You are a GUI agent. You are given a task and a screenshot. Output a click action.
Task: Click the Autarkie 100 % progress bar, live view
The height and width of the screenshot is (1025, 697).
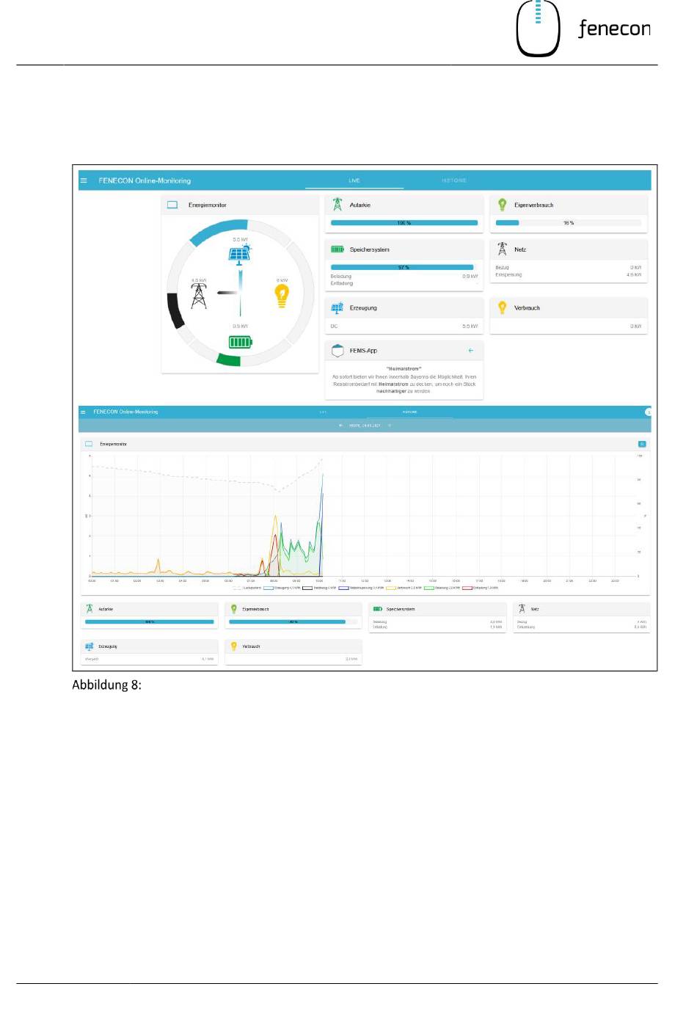coord(404,222)
